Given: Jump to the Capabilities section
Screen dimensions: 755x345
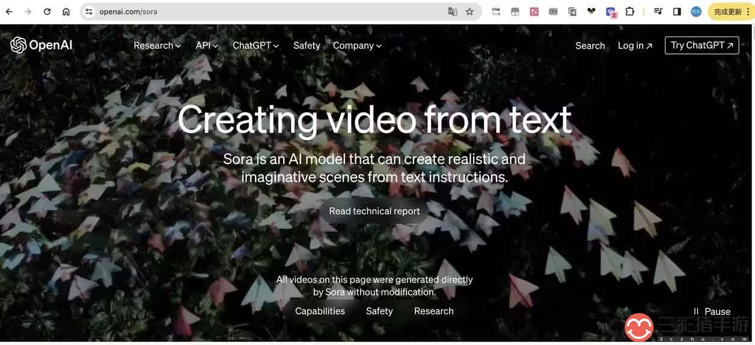Looking at the screenshot, I should point(320,311).
